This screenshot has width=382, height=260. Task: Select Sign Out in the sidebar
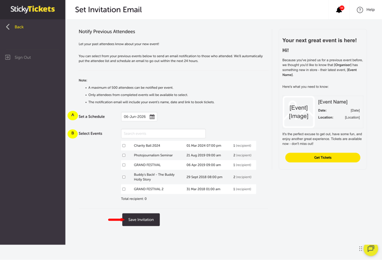23,57
